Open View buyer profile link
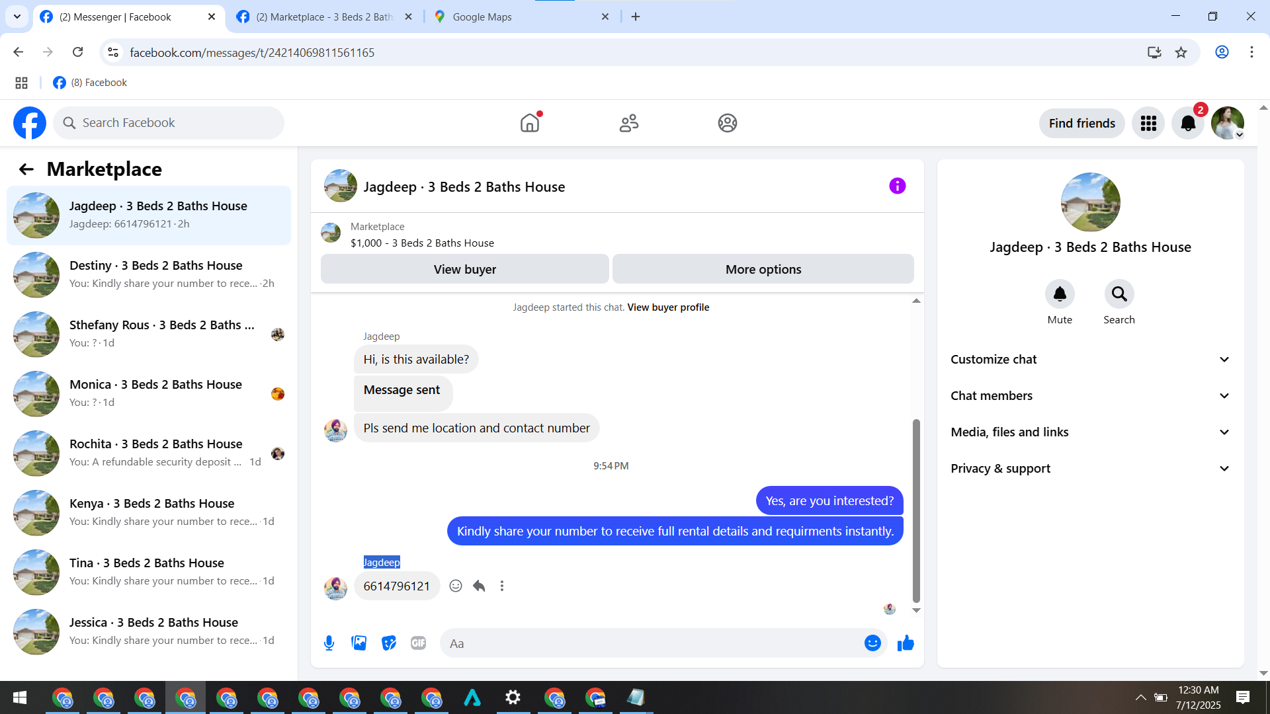The width and height of the screenshot is (1270, 714). pos(668,307)
